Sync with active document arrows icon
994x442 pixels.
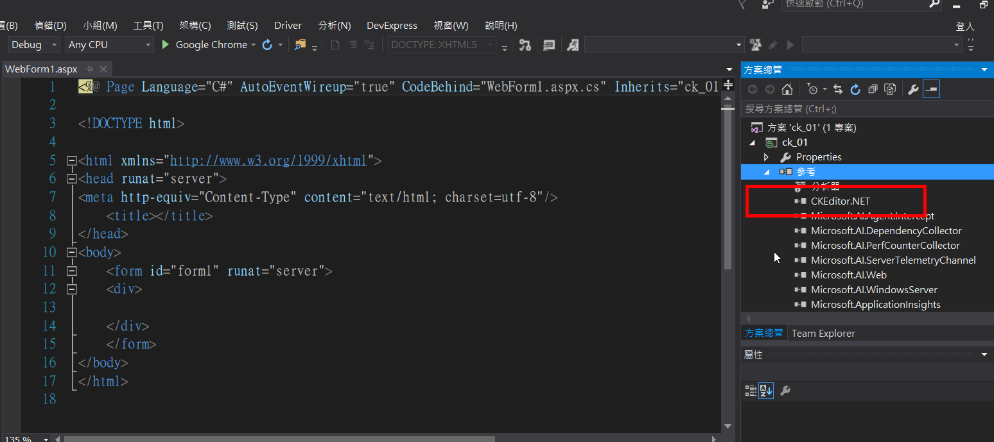pos(838,89)
